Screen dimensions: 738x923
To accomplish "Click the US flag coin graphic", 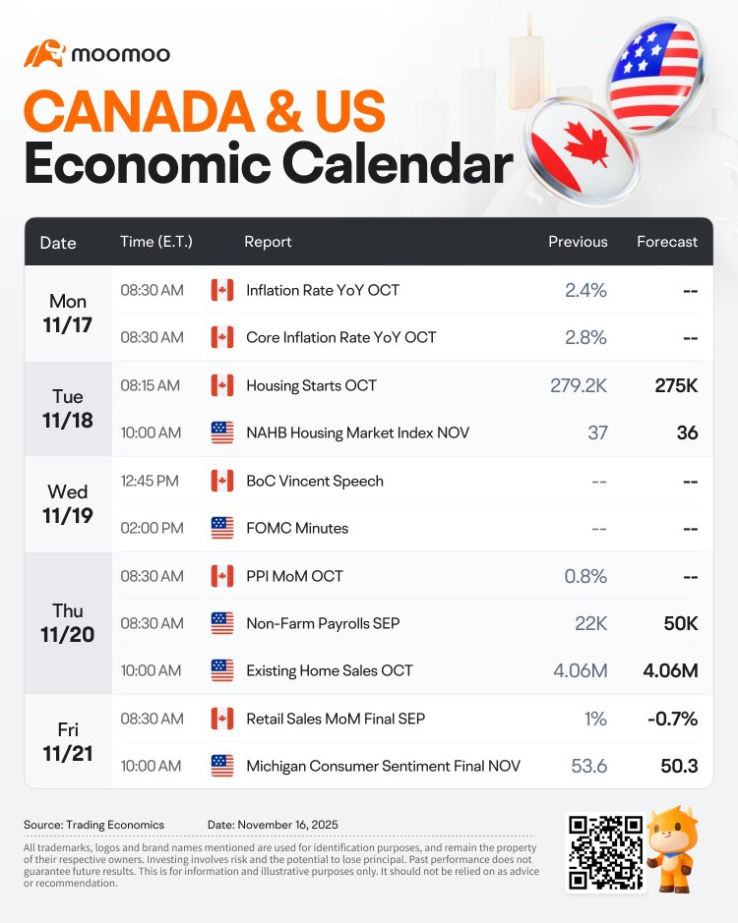I will [x=655, y=77].
